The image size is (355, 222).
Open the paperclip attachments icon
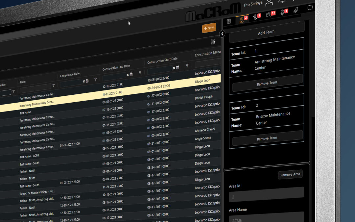pos(296,10)
